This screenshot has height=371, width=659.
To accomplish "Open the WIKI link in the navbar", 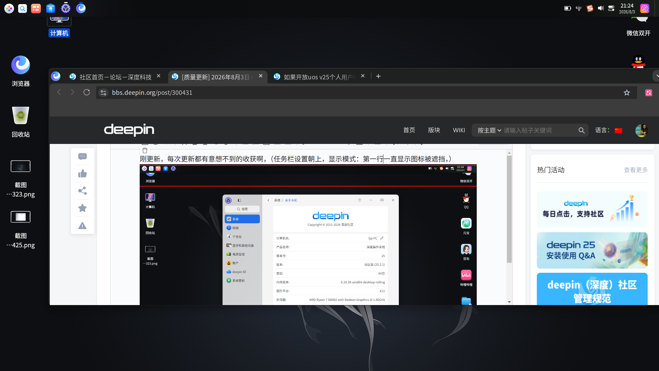I will 459,130.
